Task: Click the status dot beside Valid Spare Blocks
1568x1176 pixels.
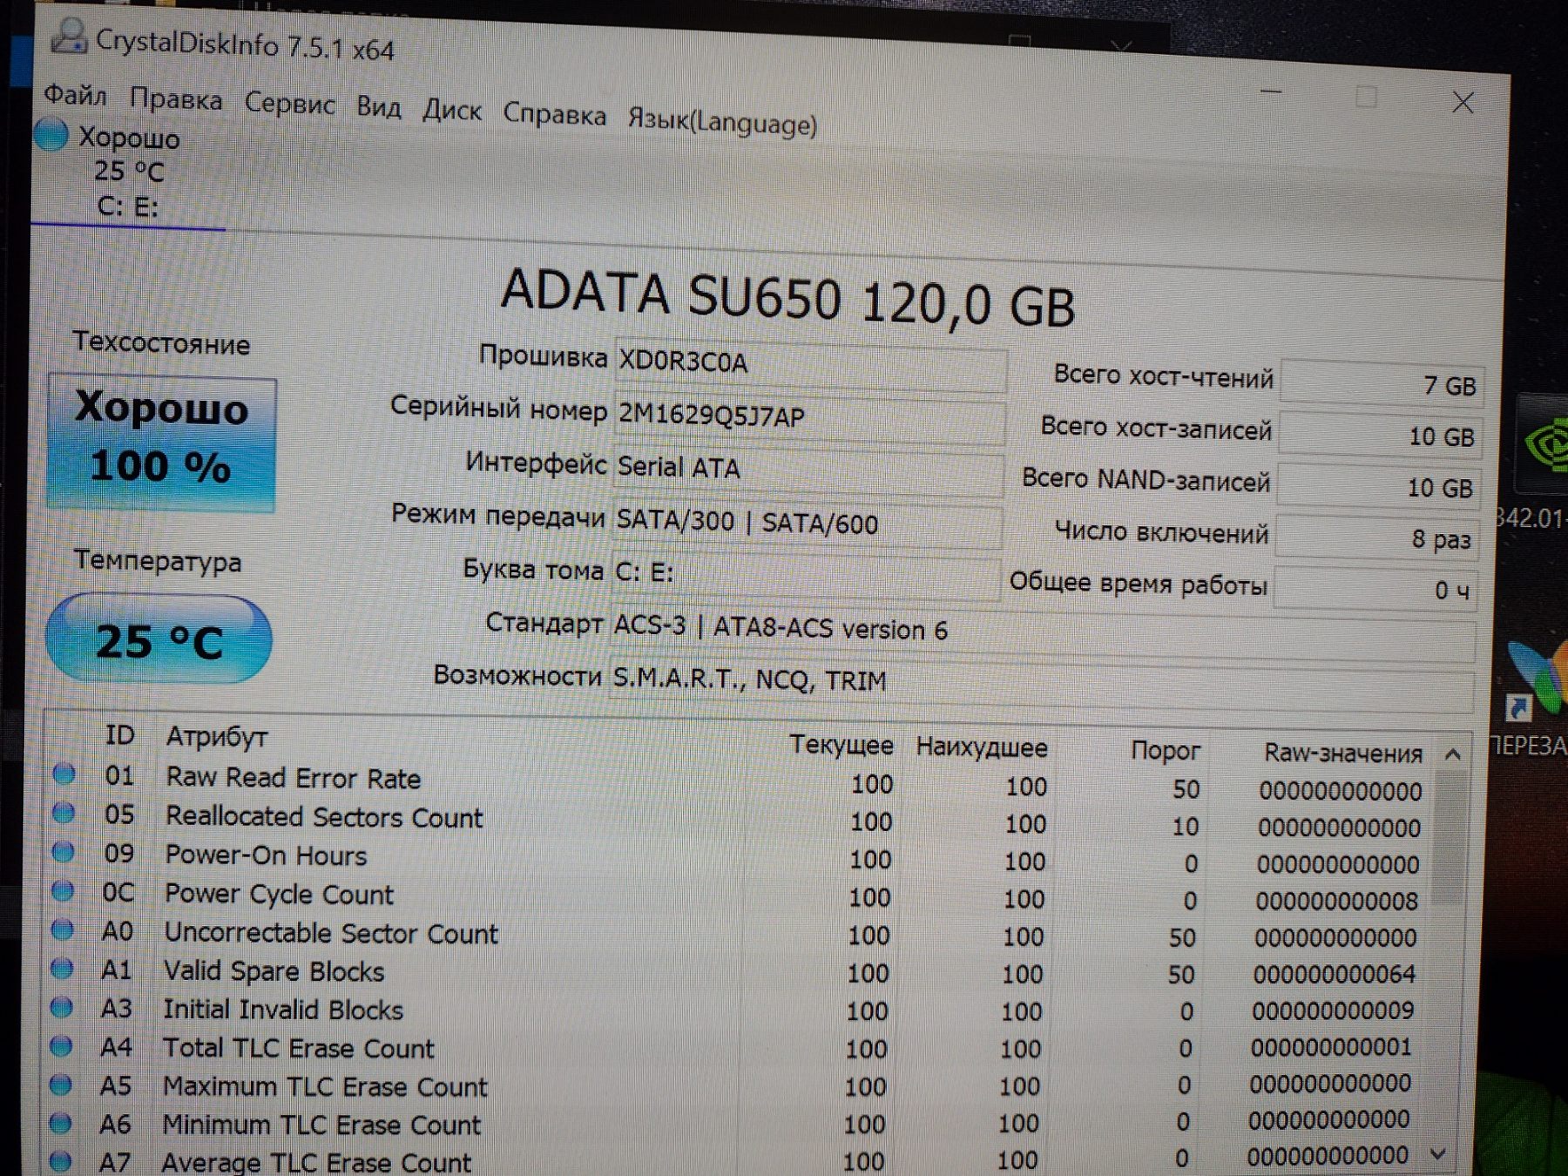Action: click(62, 969)
